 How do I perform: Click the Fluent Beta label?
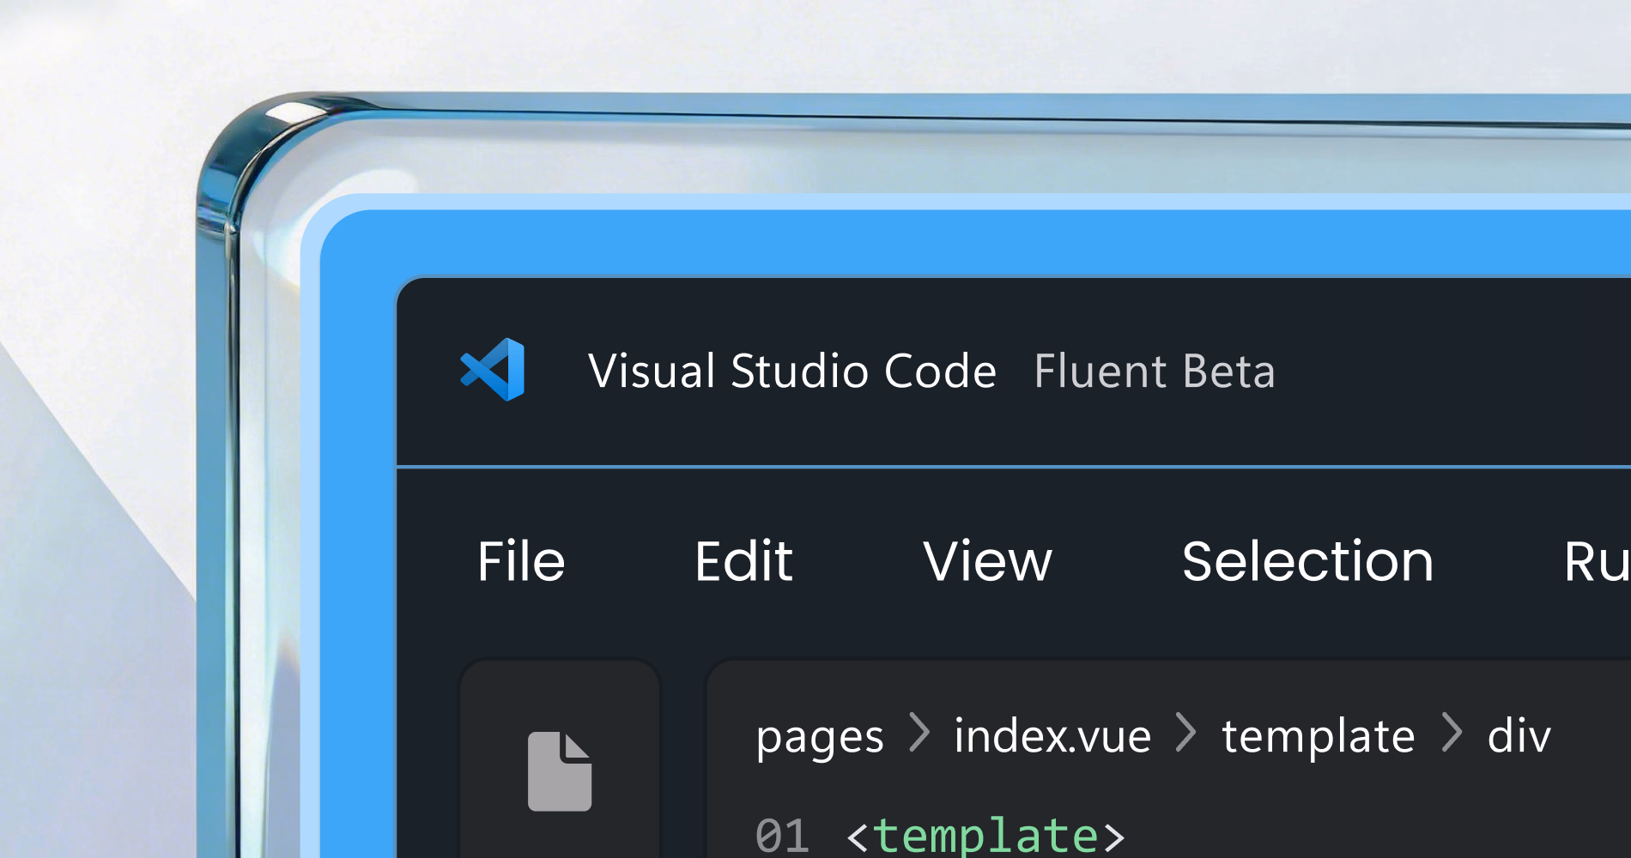coord(1155,372)
